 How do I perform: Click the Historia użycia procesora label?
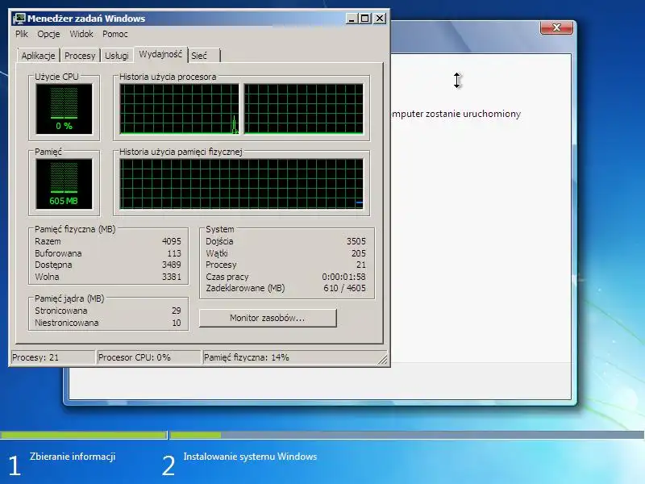(168, 77)
